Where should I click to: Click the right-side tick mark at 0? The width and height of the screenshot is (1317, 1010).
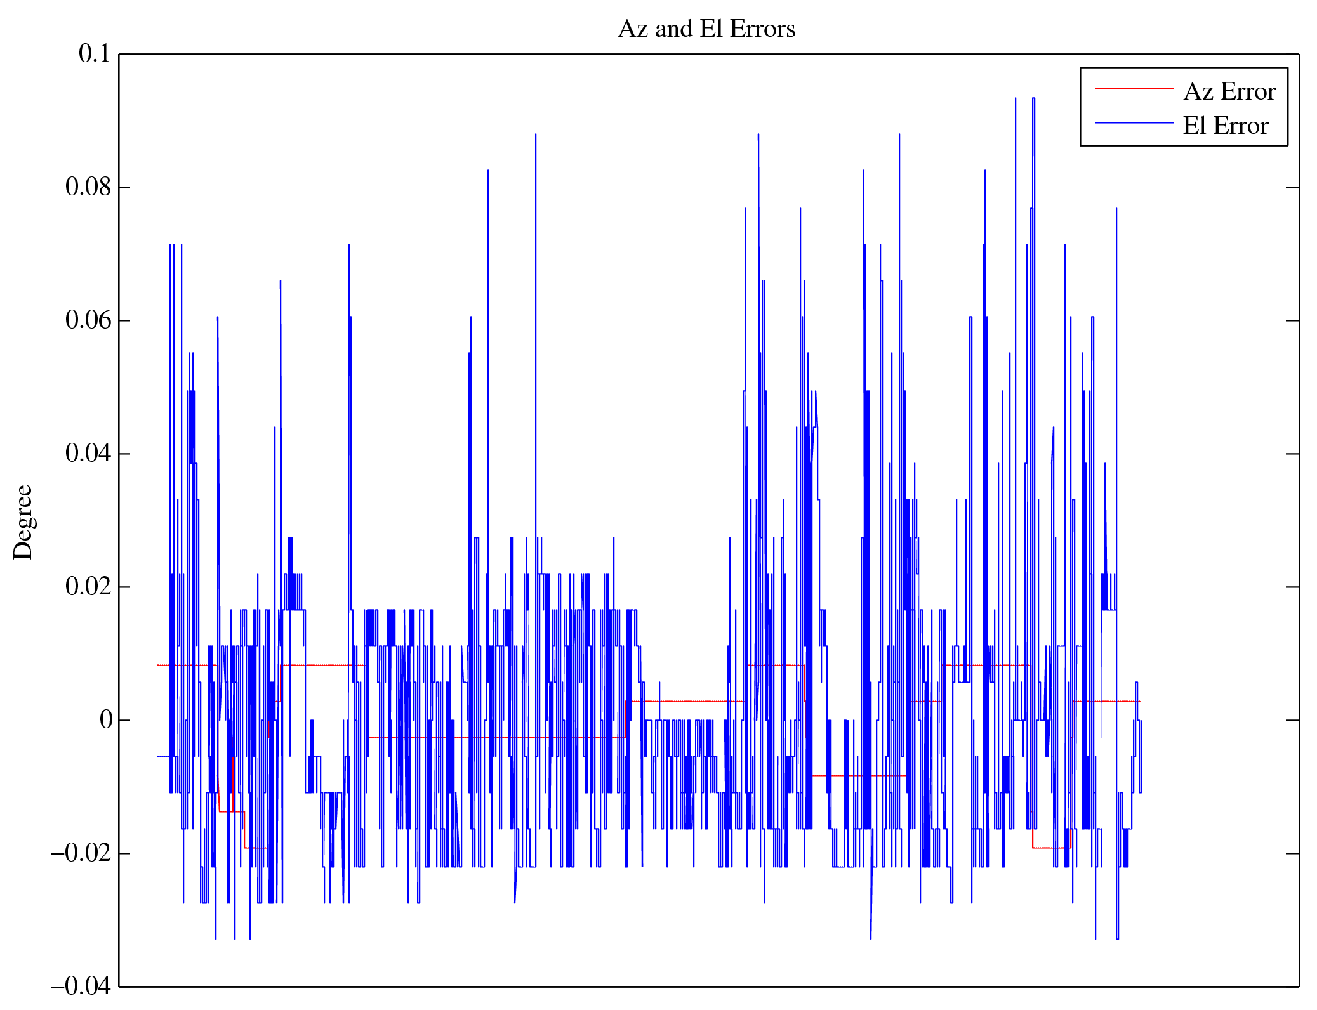coord(1292,721)
